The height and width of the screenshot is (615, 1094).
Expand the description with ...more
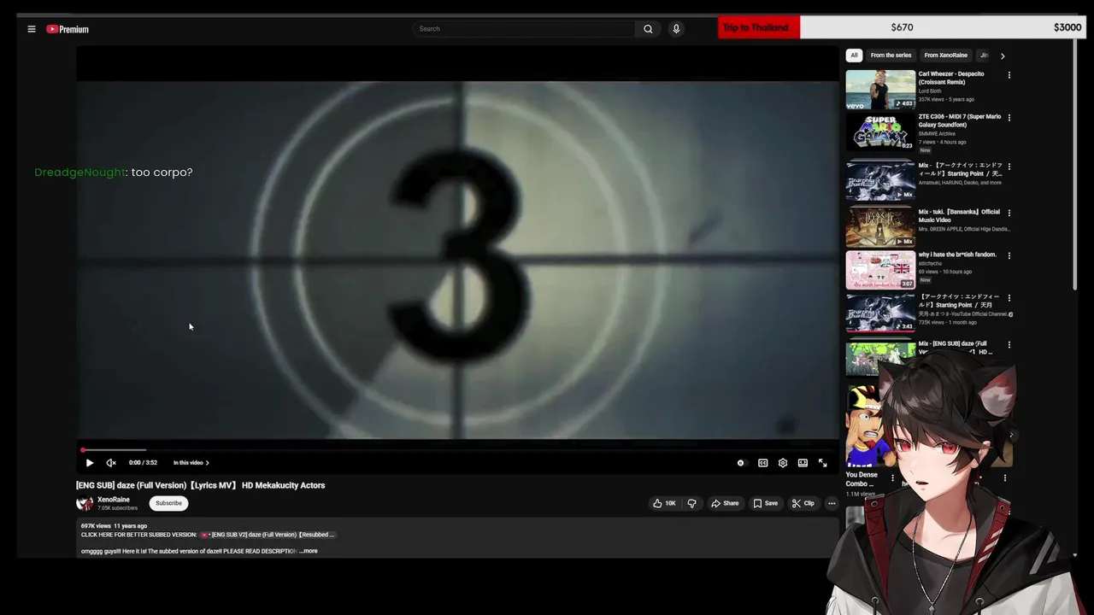coord(309,551)
